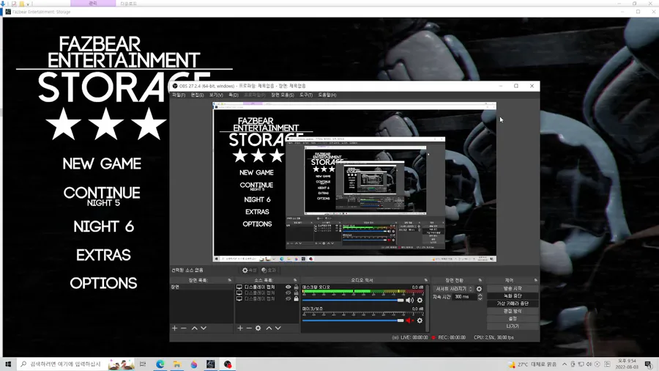The image size is (659, 371).
Task: Unmute mic/aux red speaker icon
Action: coord(409,320)
